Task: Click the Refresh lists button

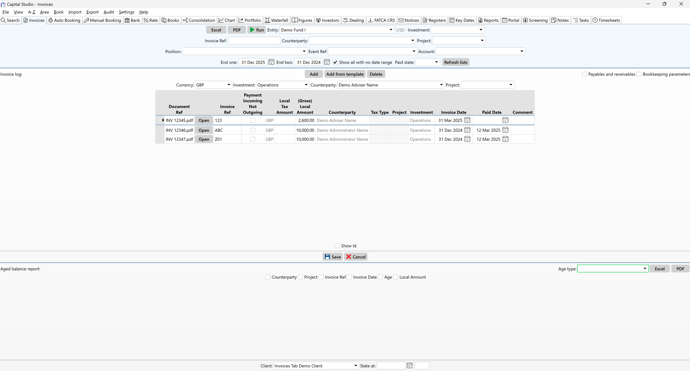Action: (456, 62)
